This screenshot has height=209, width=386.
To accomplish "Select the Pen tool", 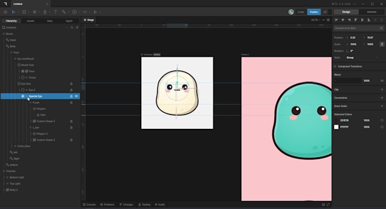I will 45,12.
